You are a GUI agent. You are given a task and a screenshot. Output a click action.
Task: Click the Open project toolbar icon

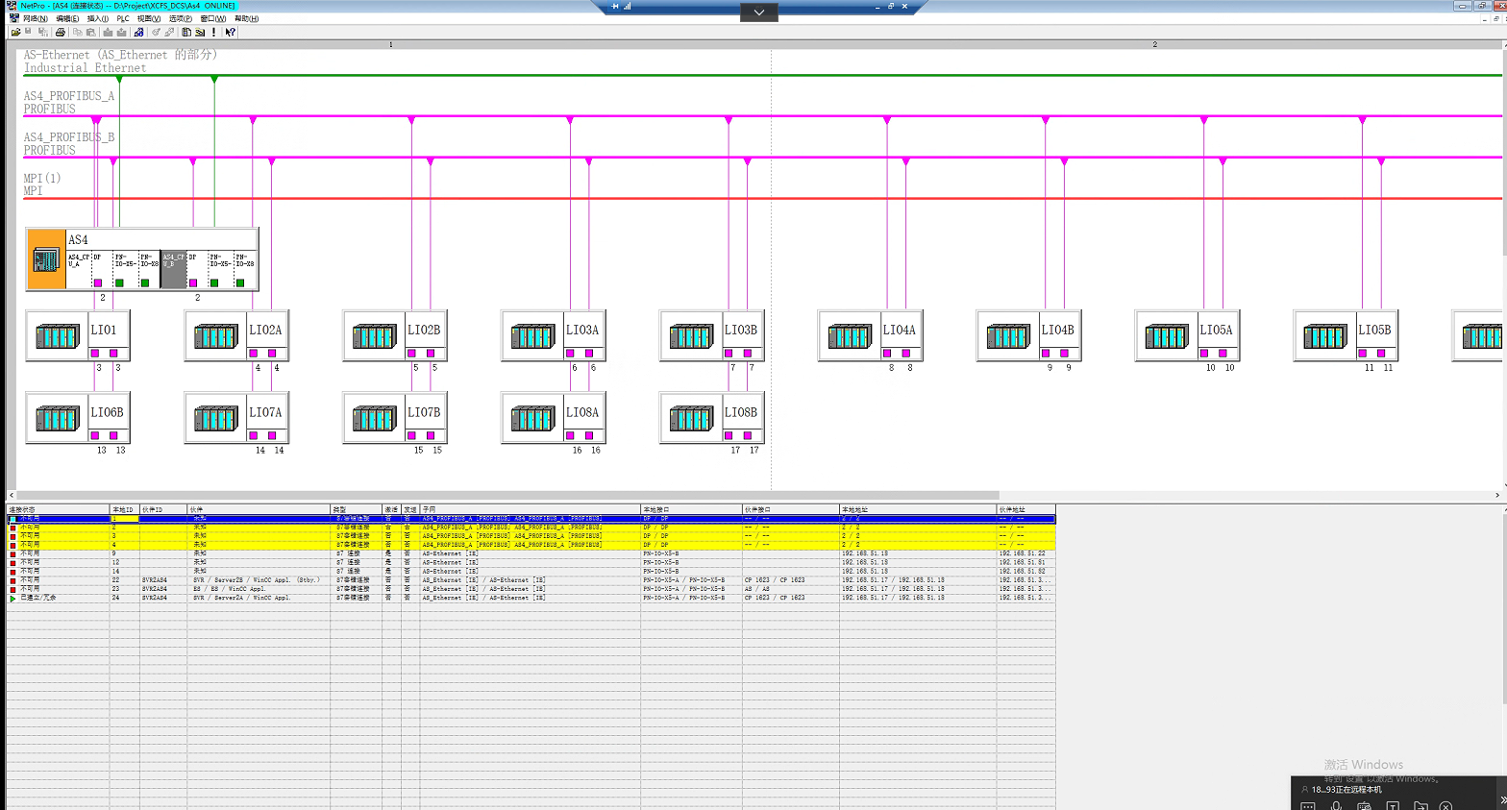[16, 32]
